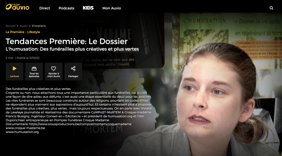Select the Audio breadcrumb link
282x156 pixels.
pyautogui.click(x=24, y=26)
